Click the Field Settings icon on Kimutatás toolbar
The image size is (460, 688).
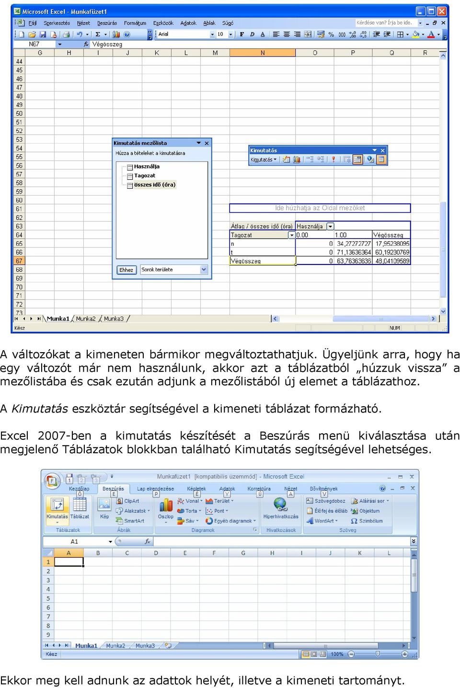369,160
